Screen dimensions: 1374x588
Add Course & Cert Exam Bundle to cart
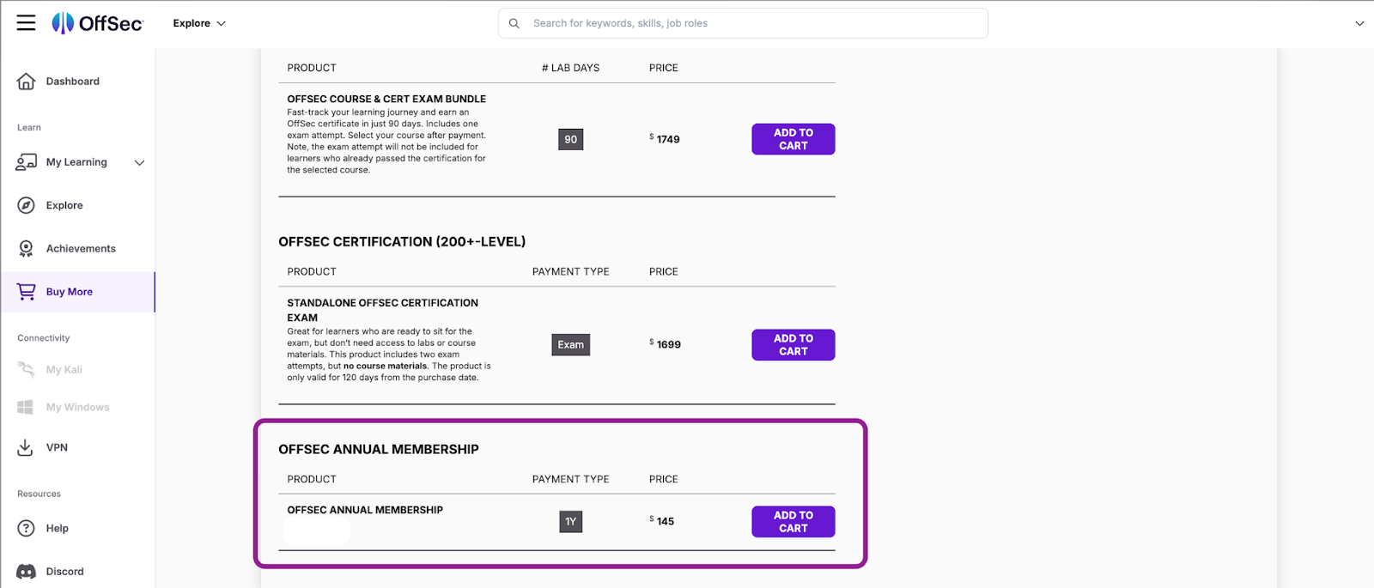tap(793, 139)
